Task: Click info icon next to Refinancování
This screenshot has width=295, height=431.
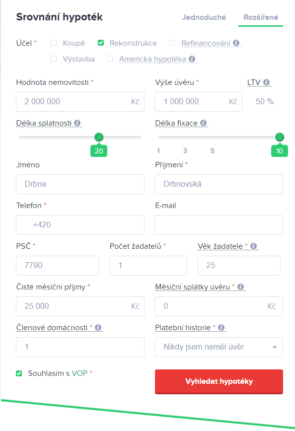Action: 236,43
